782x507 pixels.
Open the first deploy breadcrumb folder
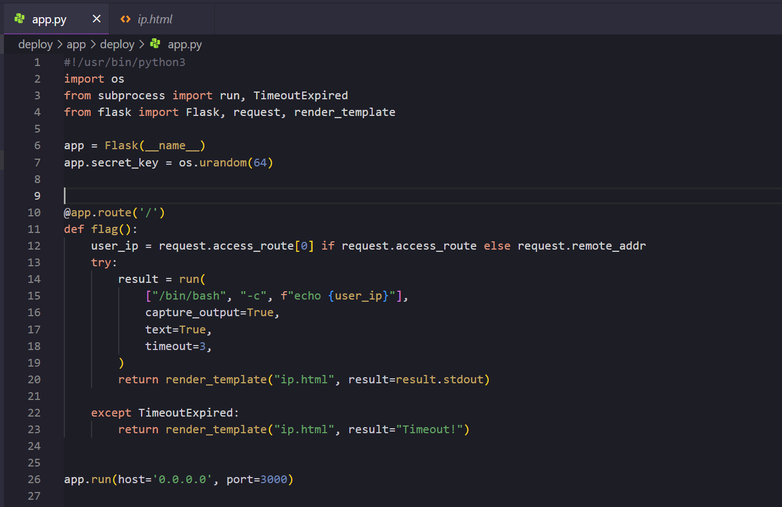tap(35, 44)
